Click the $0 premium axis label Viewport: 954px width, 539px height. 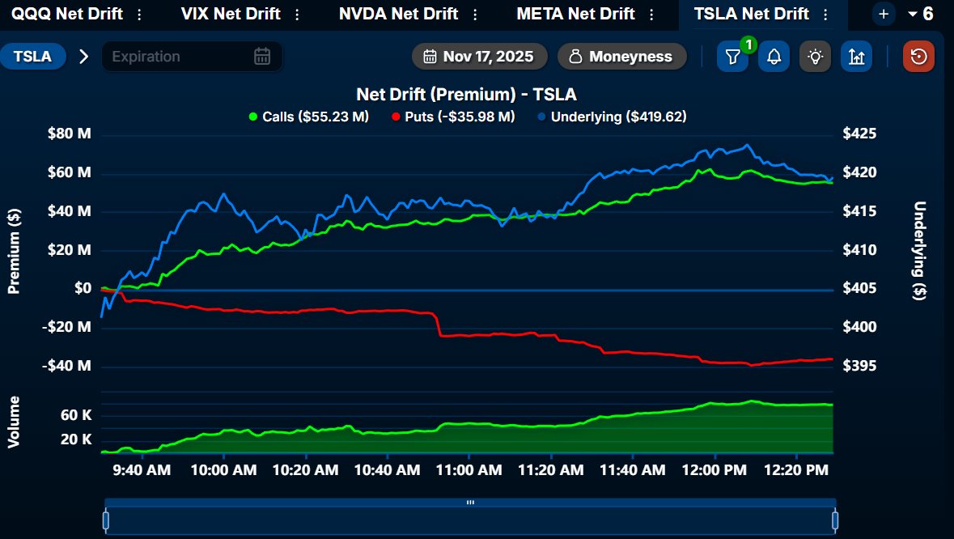[83, 288]
